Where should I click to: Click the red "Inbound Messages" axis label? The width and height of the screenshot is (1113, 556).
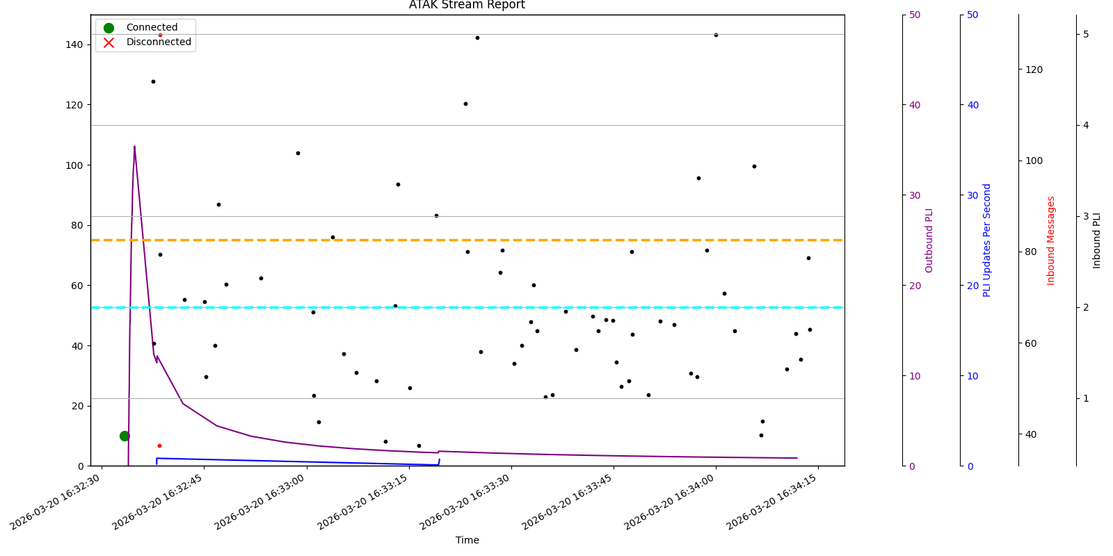tap(1051, 240)
